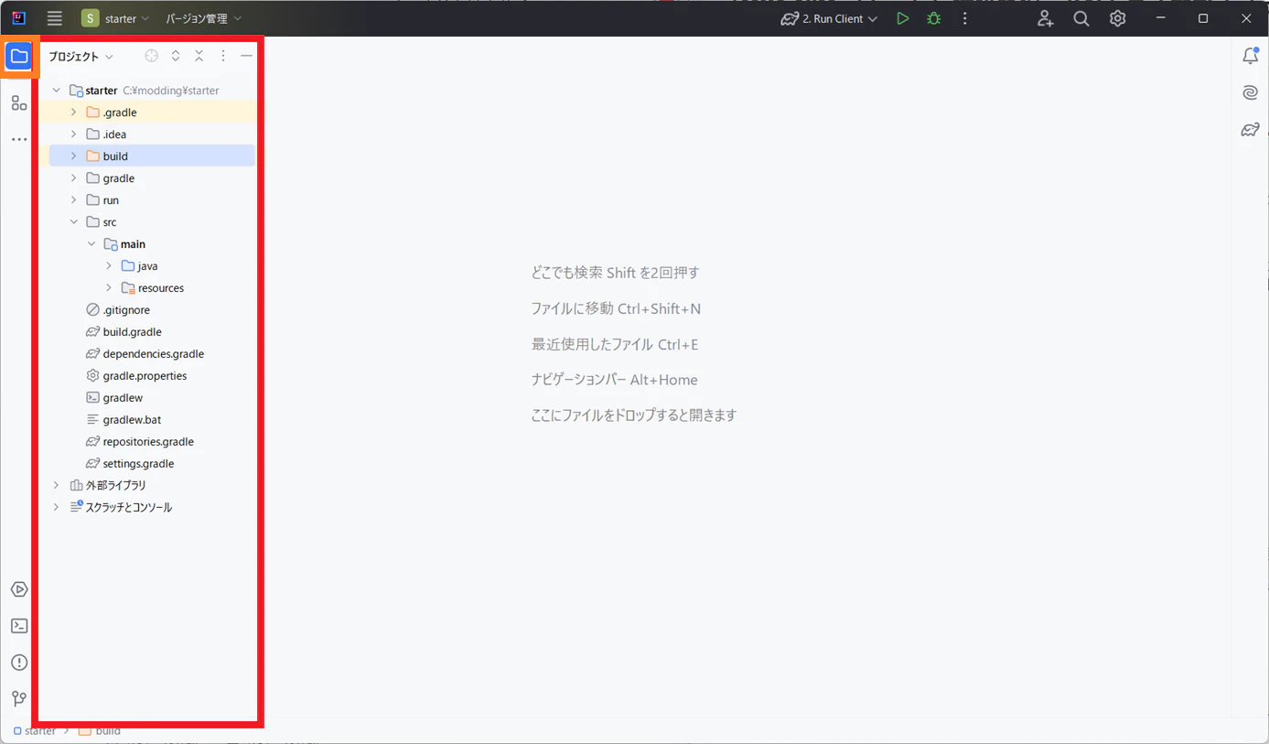This screenshot has height=744, width=1269.
Task: Expand the .gradle folder
Action: coord(74,113)
